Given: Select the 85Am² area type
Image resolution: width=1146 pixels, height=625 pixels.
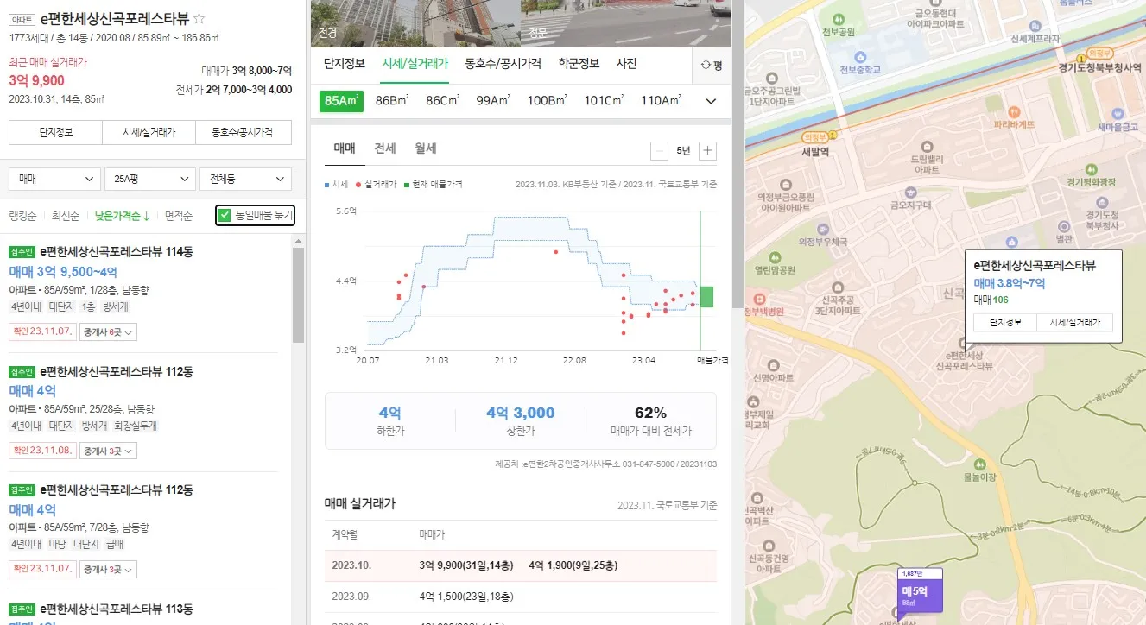Looking at the screenshot, I should (x=341, y=101).
